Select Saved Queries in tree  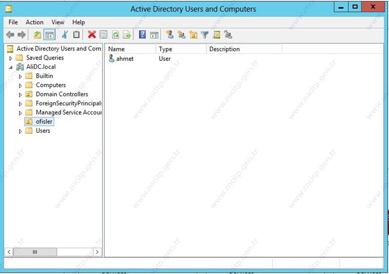coord(45,58)
